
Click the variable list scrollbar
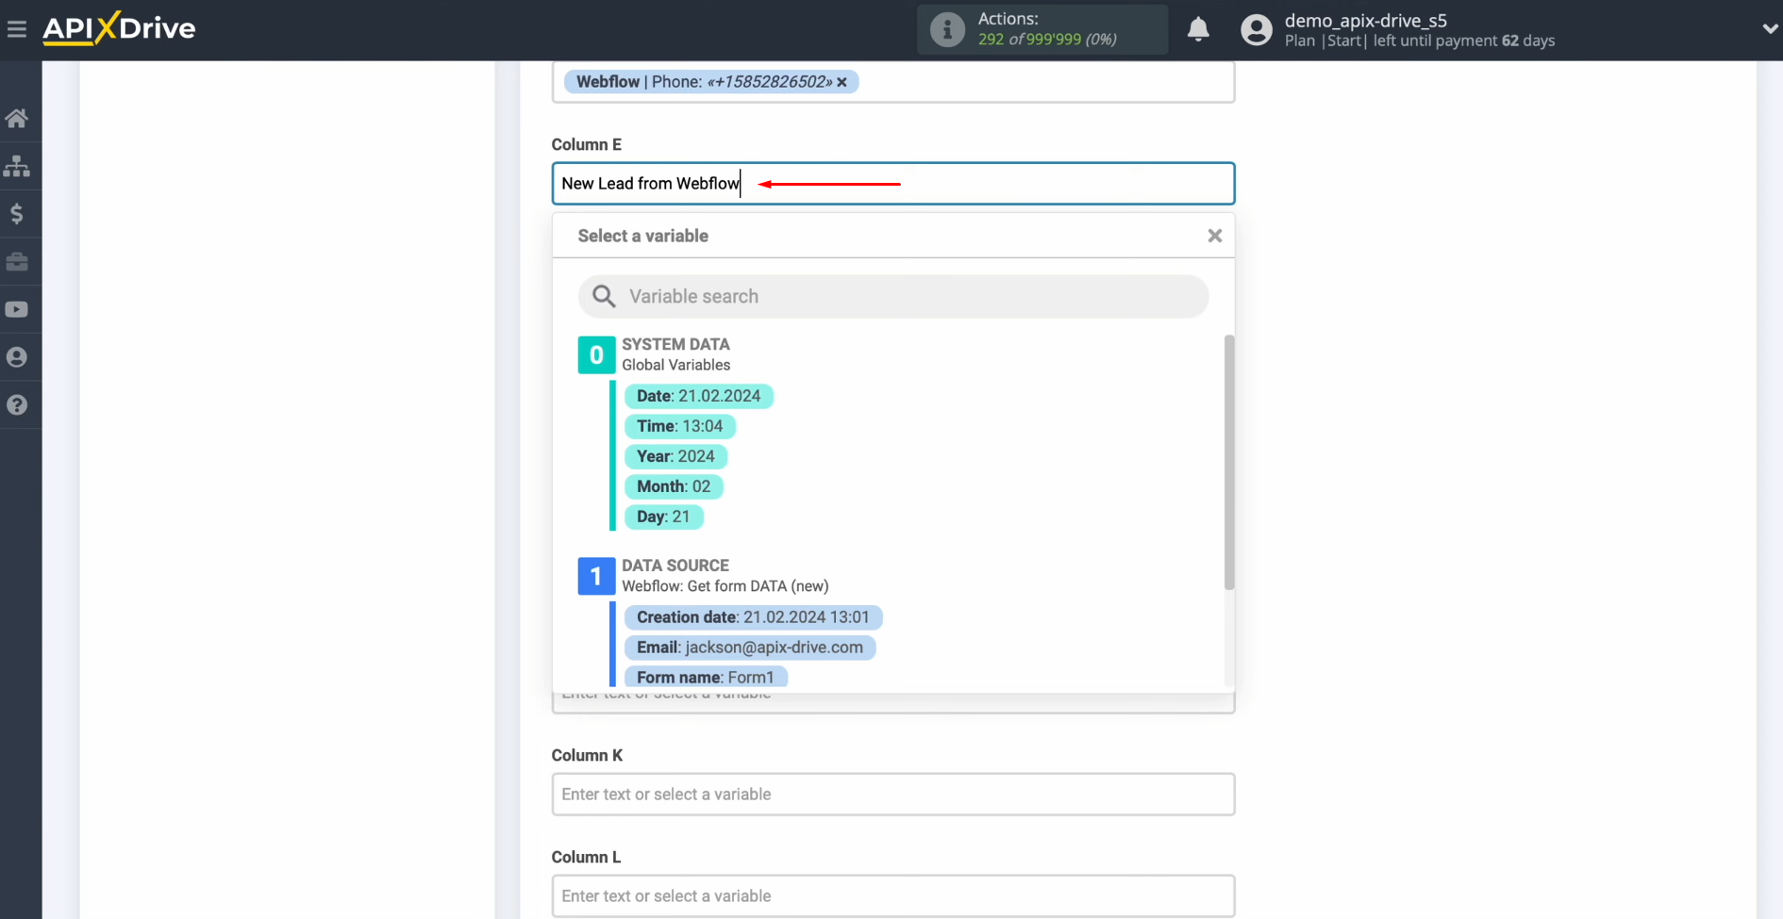(1228, 463)
